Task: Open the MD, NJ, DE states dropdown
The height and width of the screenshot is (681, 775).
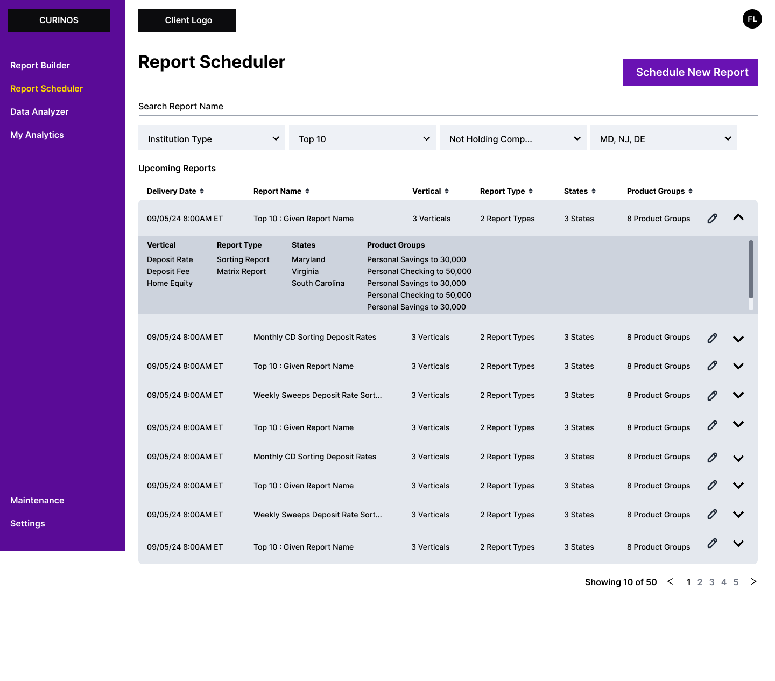Action: (x=664, y=138)
